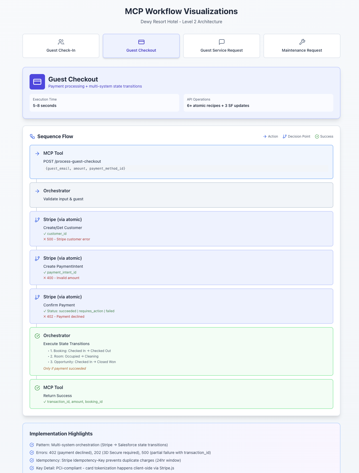This screenshot has width=359, height=473.
Task: Click the Execution Time info box
Action: 104,103
